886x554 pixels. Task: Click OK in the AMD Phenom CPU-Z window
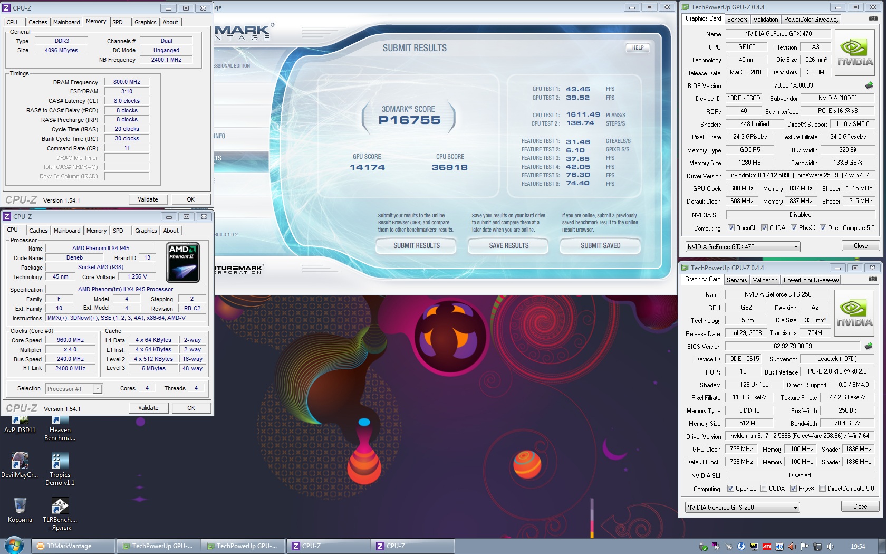pyautogui.click(x=191, y=408)
